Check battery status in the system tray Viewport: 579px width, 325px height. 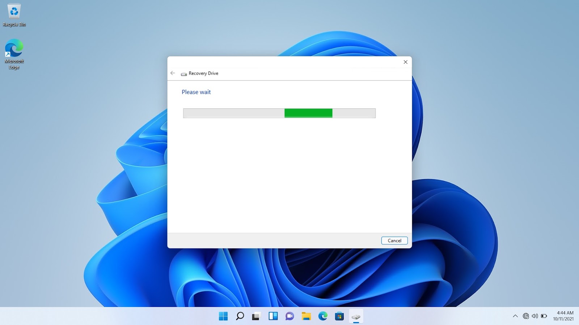(x=544, y=315)
